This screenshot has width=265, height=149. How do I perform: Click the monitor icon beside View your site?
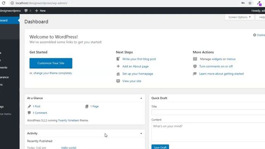click(118, 81)
